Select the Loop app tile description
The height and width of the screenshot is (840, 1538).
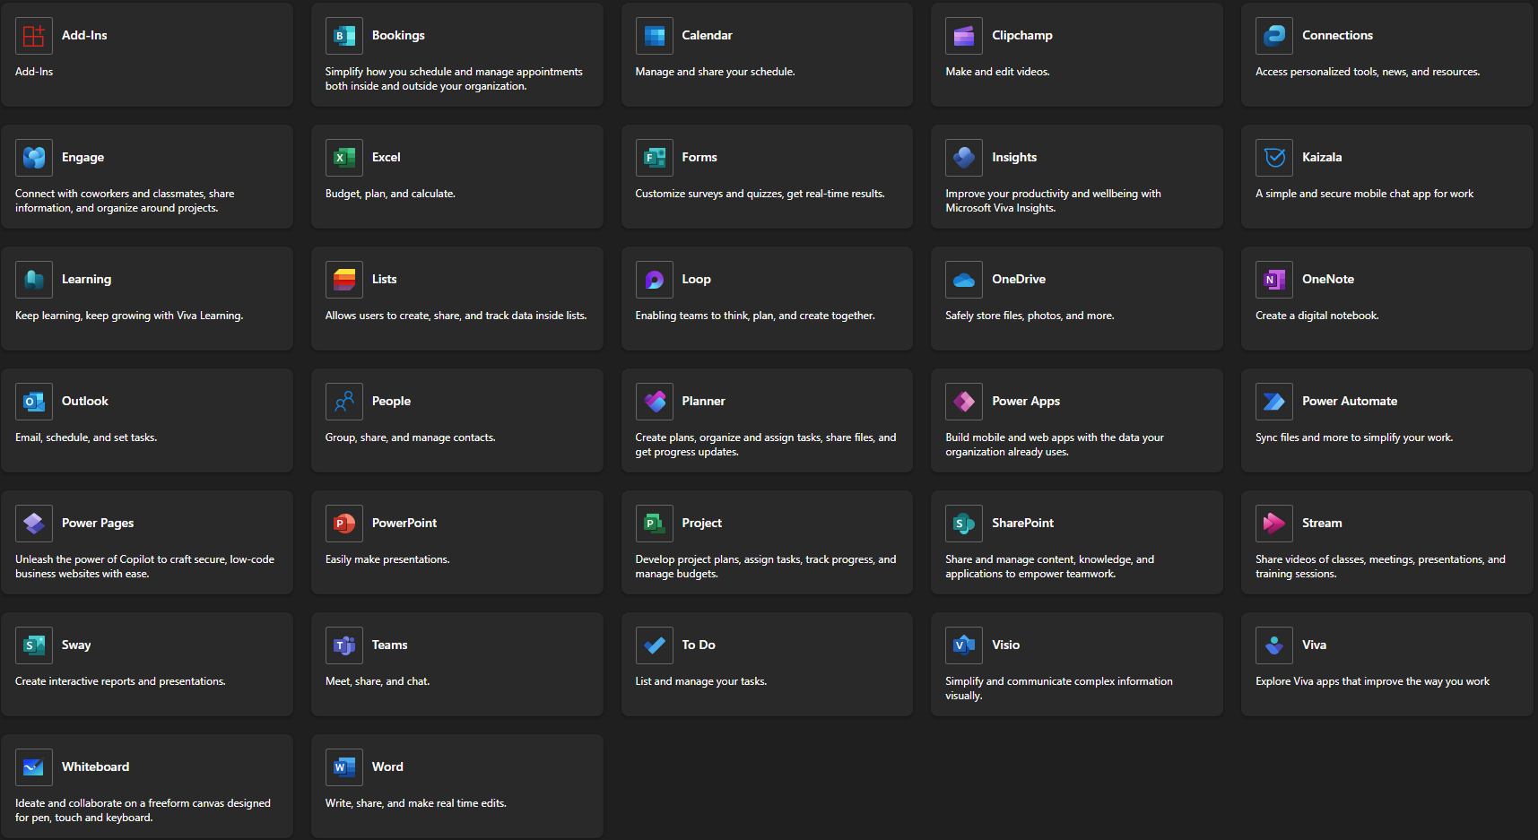point(754,316)
